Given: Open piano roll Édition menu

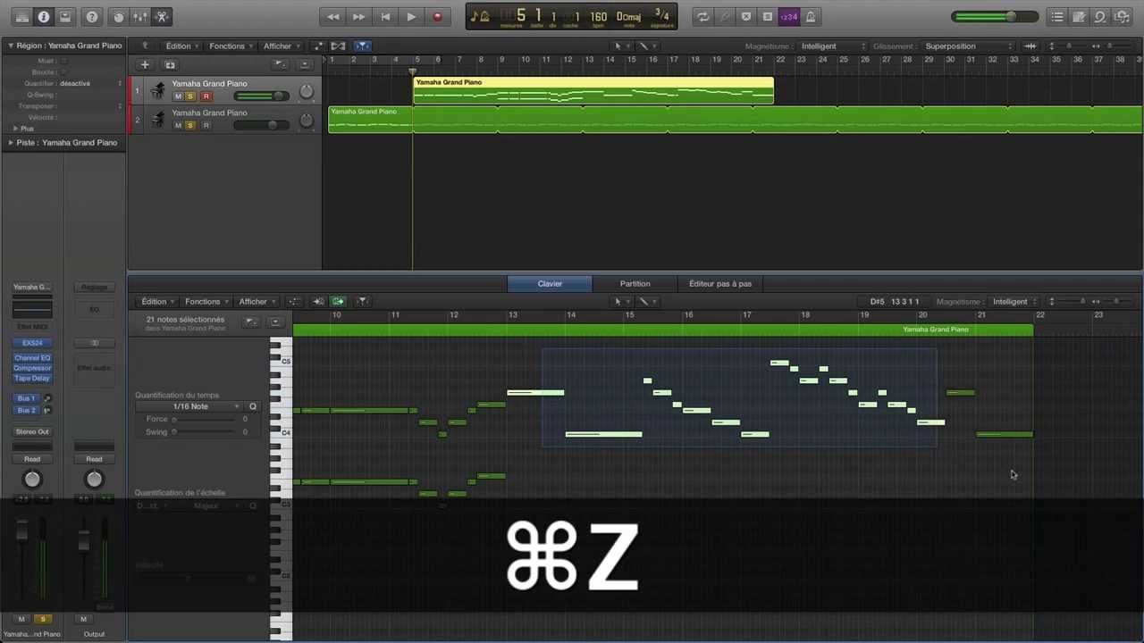Looking at the screenshot, I should coord(157,302).
